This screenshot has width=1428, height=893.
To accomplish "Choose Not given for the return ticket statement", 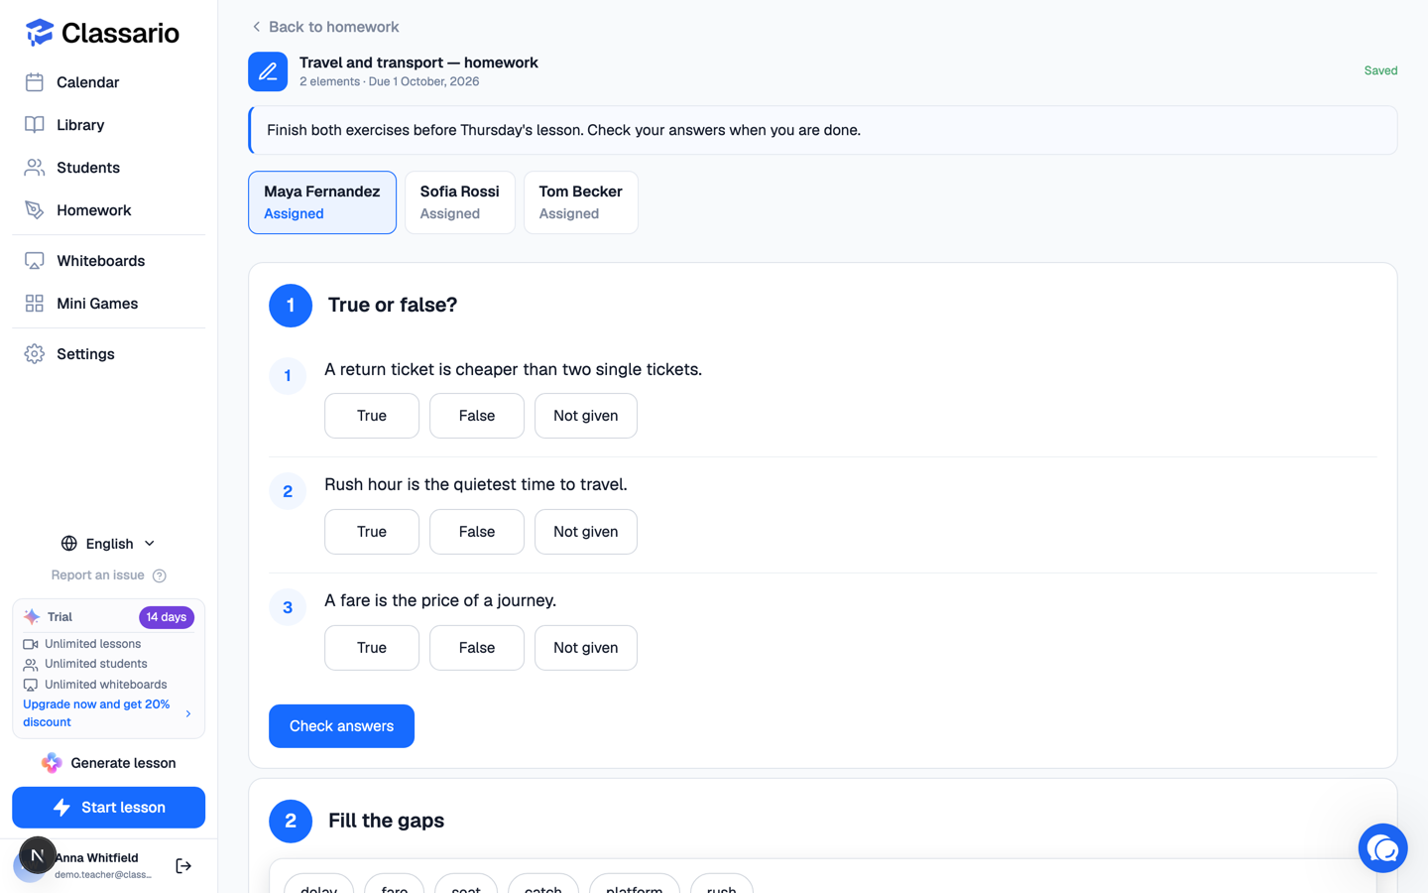I will (586, 416).
